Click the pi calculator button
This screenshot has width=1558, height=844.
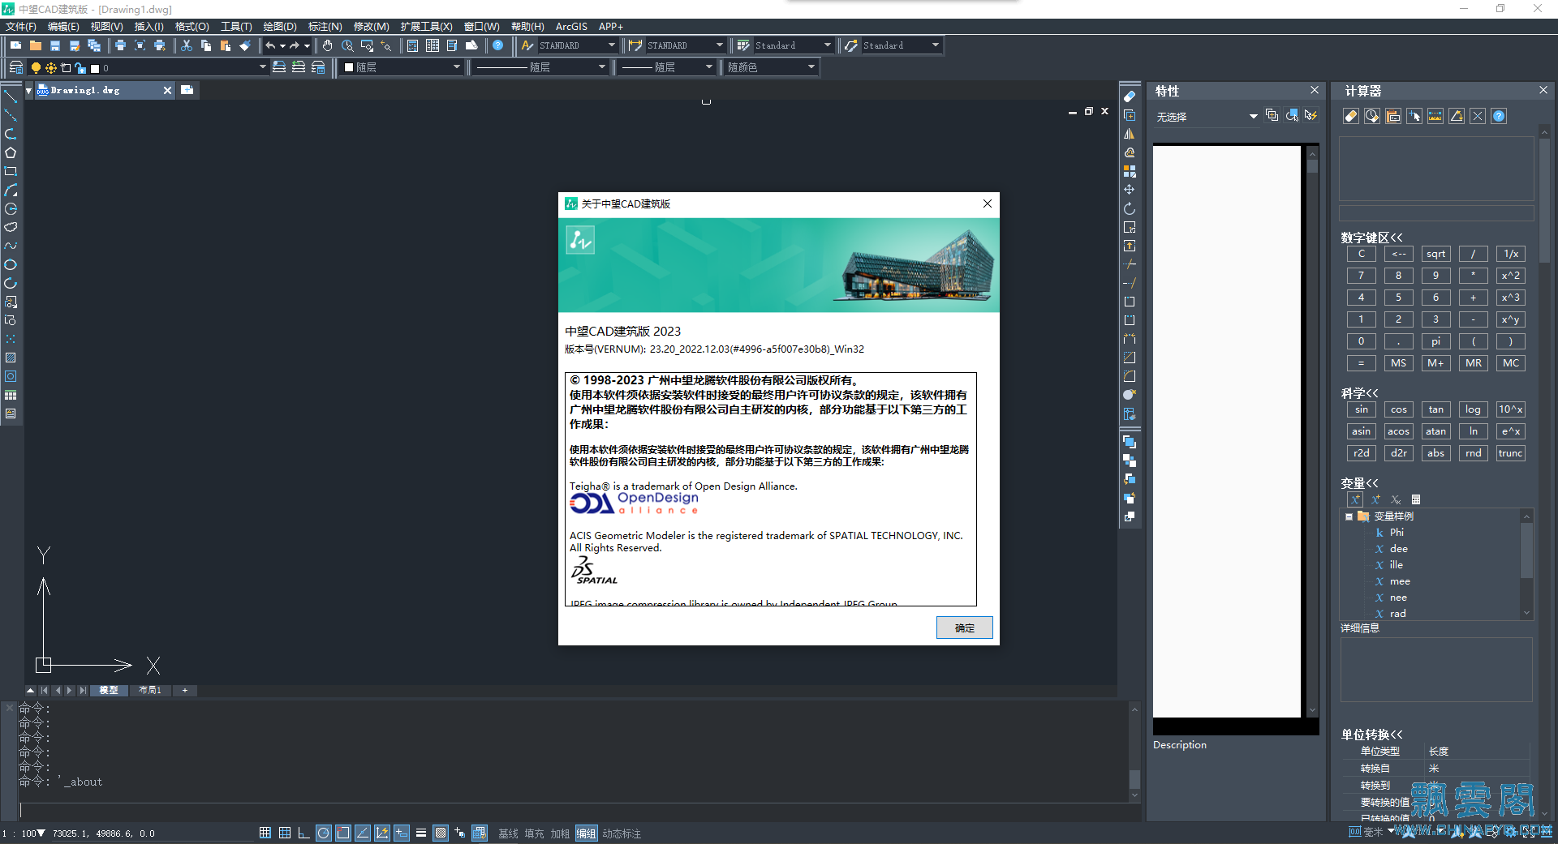coord(1435,341)
